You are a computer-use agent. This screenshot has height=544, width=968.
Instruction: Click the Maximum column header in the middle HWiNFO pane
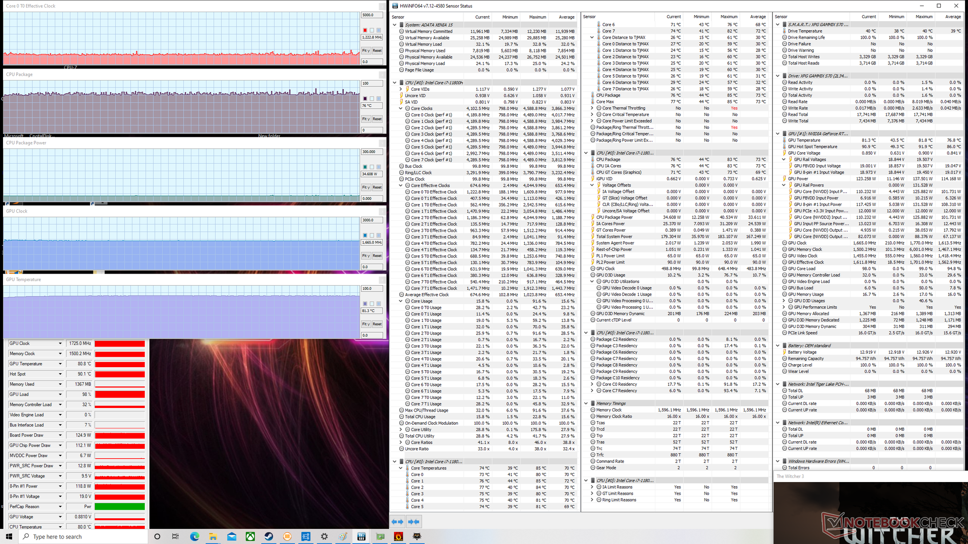tap(729, 17)
